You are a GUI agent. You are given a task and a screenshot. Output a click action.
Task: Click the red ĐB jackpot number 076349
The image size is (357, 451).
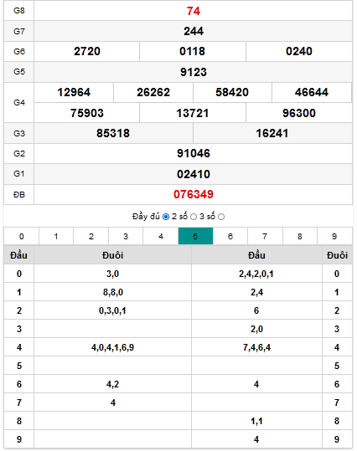pyautogui.click(x=194, y=194)
